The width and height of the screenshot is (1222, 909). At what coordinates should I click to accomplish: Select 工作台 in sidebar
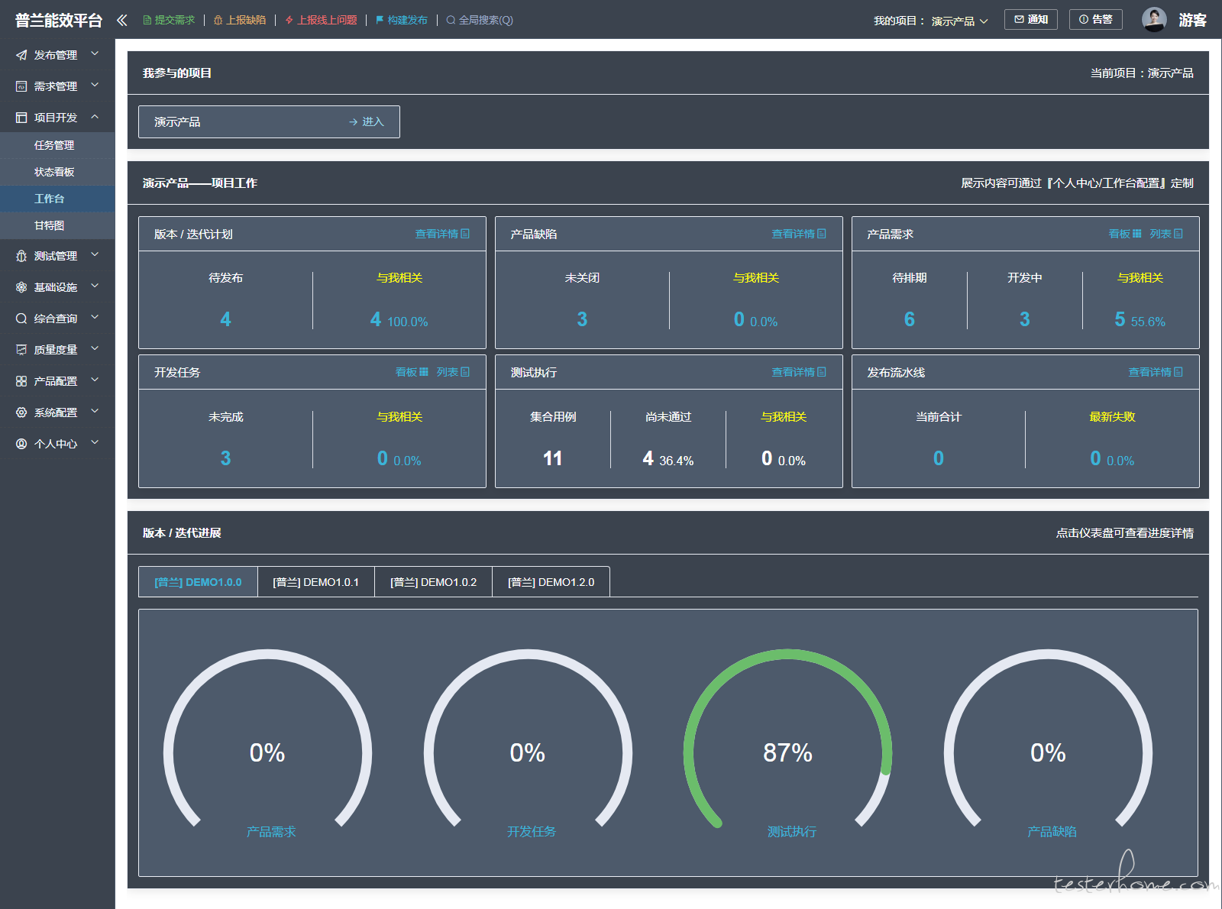(x=57, y=199)
